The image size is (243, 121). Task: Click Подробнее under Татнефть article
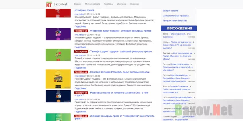coord(80,68)
